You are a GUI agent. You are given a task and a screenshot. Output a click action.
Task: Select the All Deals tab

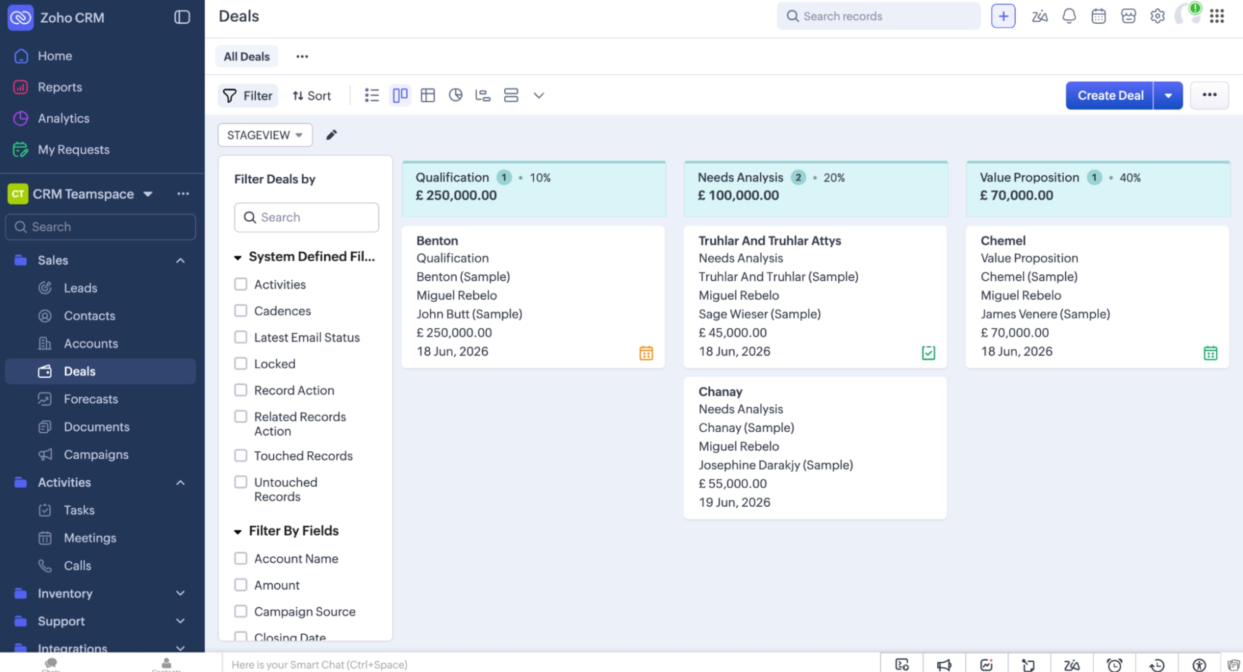click(x=246, y=56)
